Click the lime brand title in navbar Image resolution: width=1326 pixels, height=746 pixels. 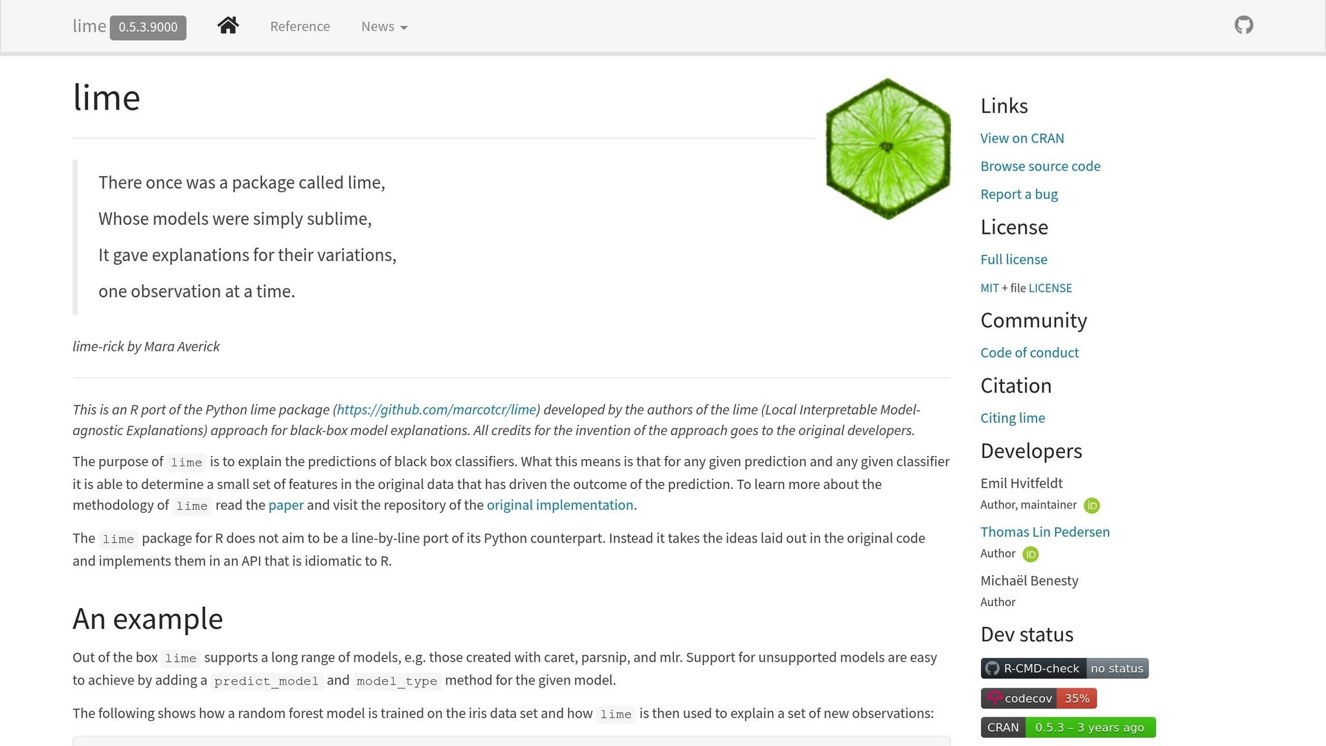tap(89, 27)
